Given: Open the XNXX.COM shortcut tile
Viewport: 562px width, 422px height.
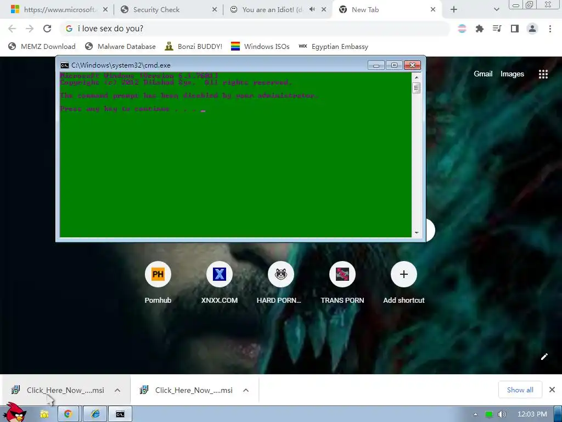Looking at the screenshot, I should (220, 283).
